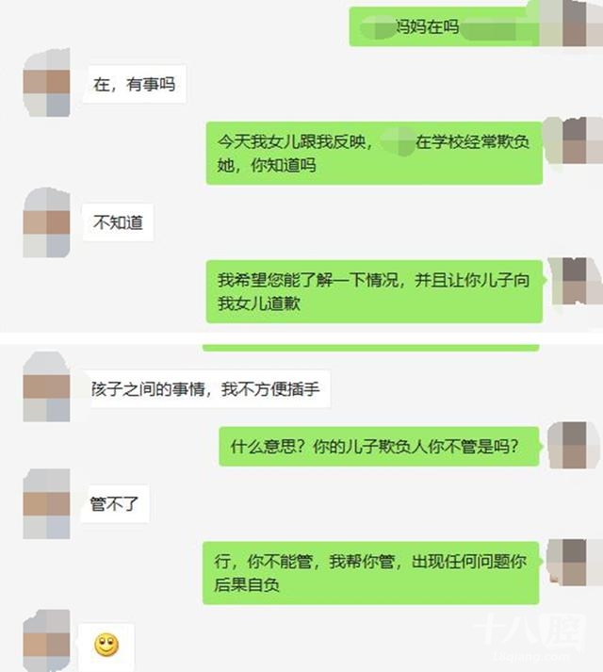Open avatar beside 管不了 reply

pyautogui.click(x=47, y=503)
